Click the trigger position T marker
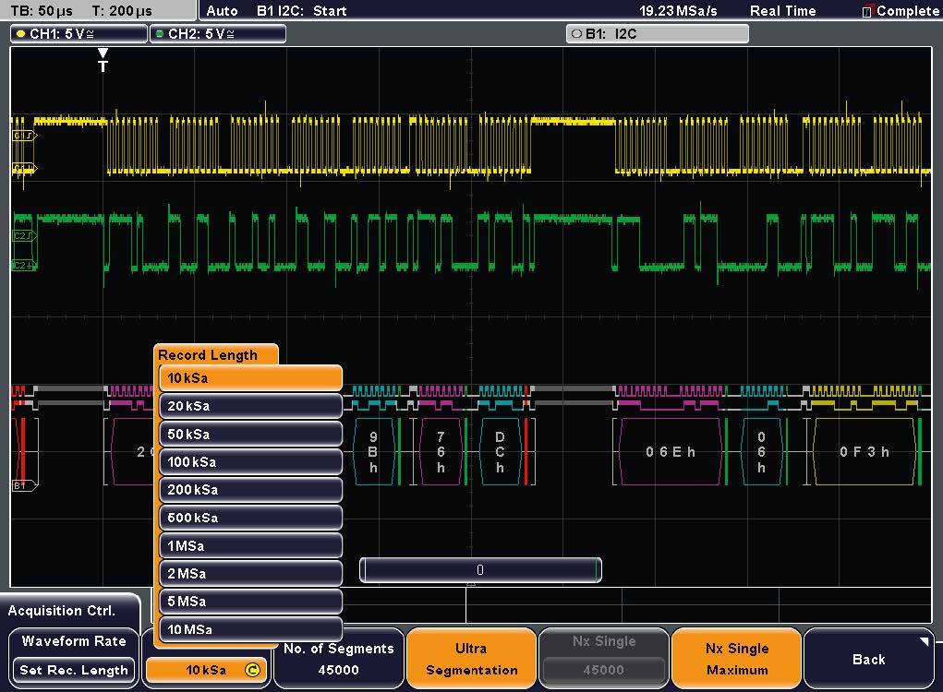The image size is (943, 692). tap(103, 60)
